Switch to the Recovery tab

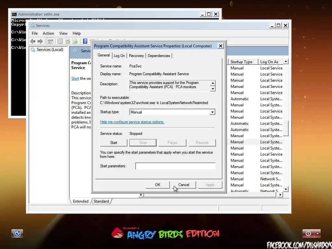136,56
